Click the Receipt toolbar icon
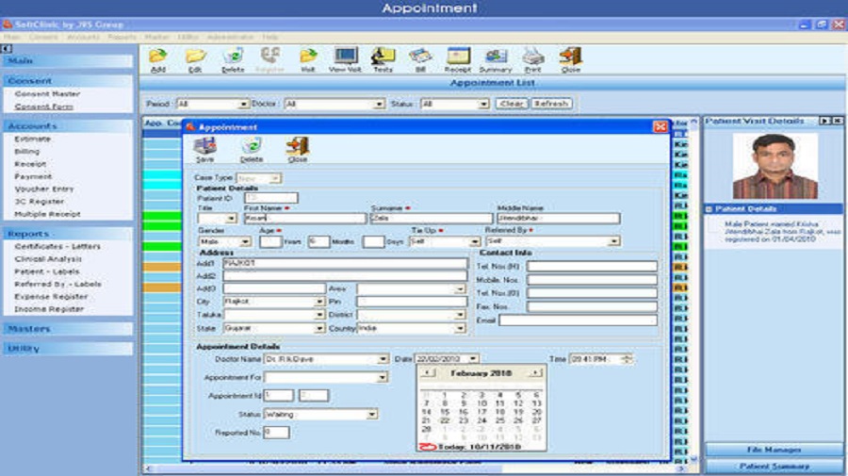The image size is (848, 476). pos(458,58)
